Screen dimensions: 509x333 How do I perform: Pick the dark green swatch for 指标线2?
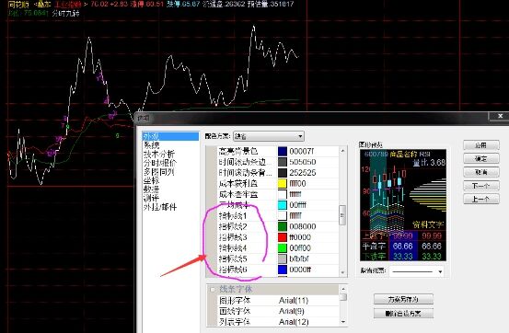(x=283, y=226)
